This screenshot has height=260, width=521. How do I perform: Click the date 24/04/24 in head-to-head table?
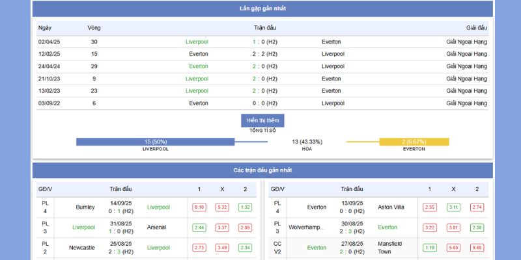pyautogui.click(x=49, y=66)
